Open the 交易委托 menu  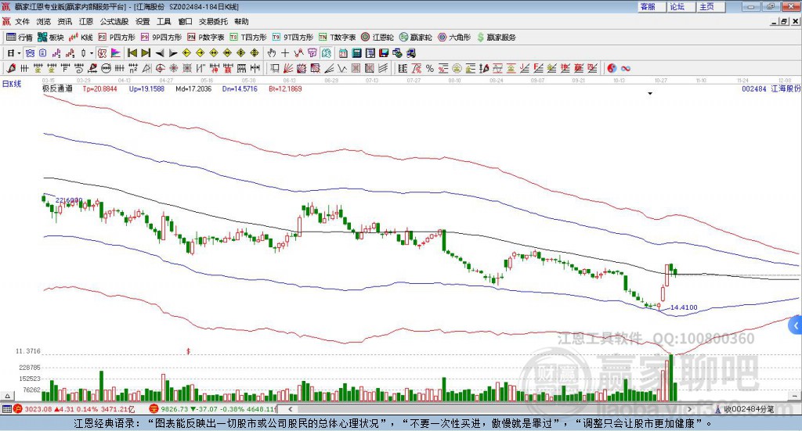pos(213,21)
